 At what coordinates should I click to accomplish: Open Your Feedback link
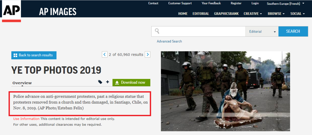(211, 3)
